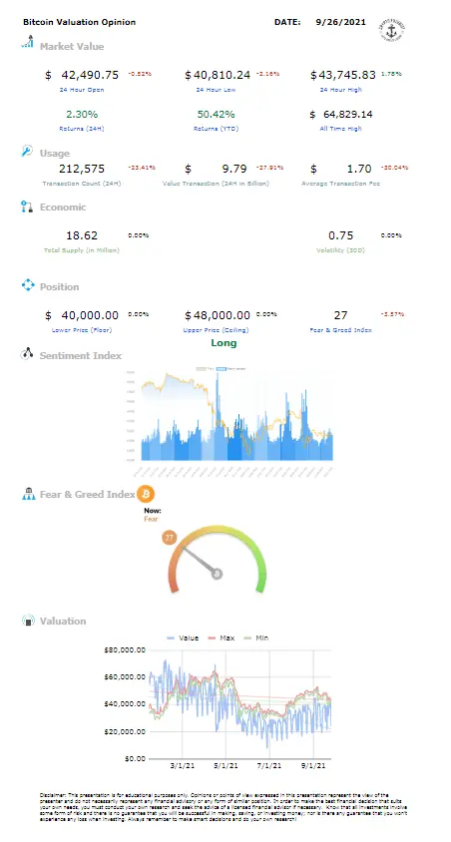Click the $0.00 axis label
Screen dimensions: 451x842
pos(135,759)
